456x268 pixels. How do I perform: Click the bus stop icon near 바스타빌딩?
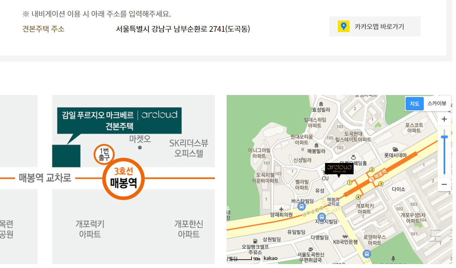302,207
